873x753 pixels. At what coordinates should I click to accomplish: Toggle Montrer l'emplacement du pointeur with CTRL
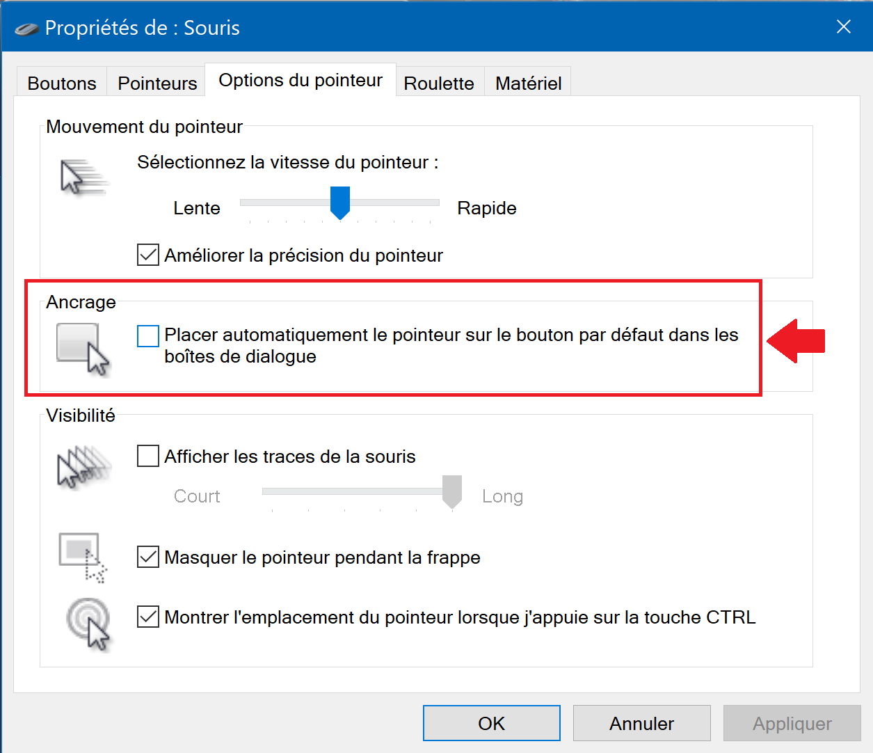(147, 617)
